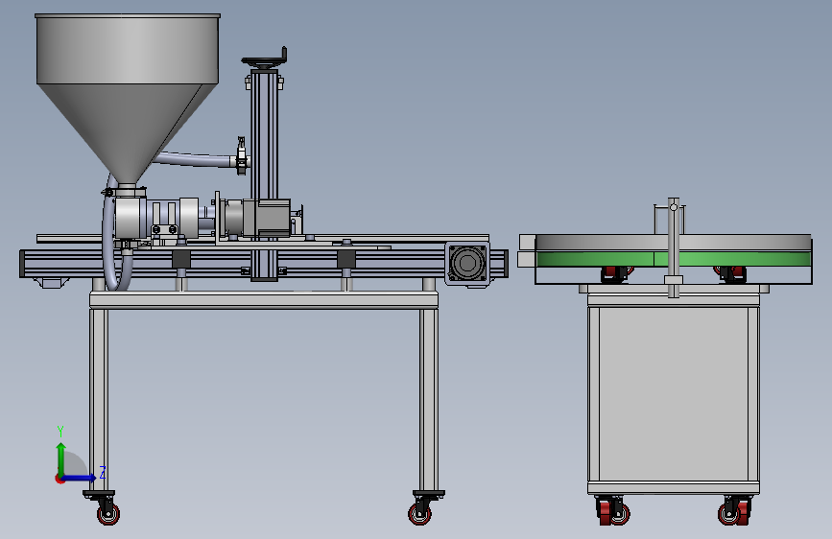The width and height of the screenshot is (832, 539).
Task: Click the clamp fitting at the pipe's end
Action: (x=242, y=155)
